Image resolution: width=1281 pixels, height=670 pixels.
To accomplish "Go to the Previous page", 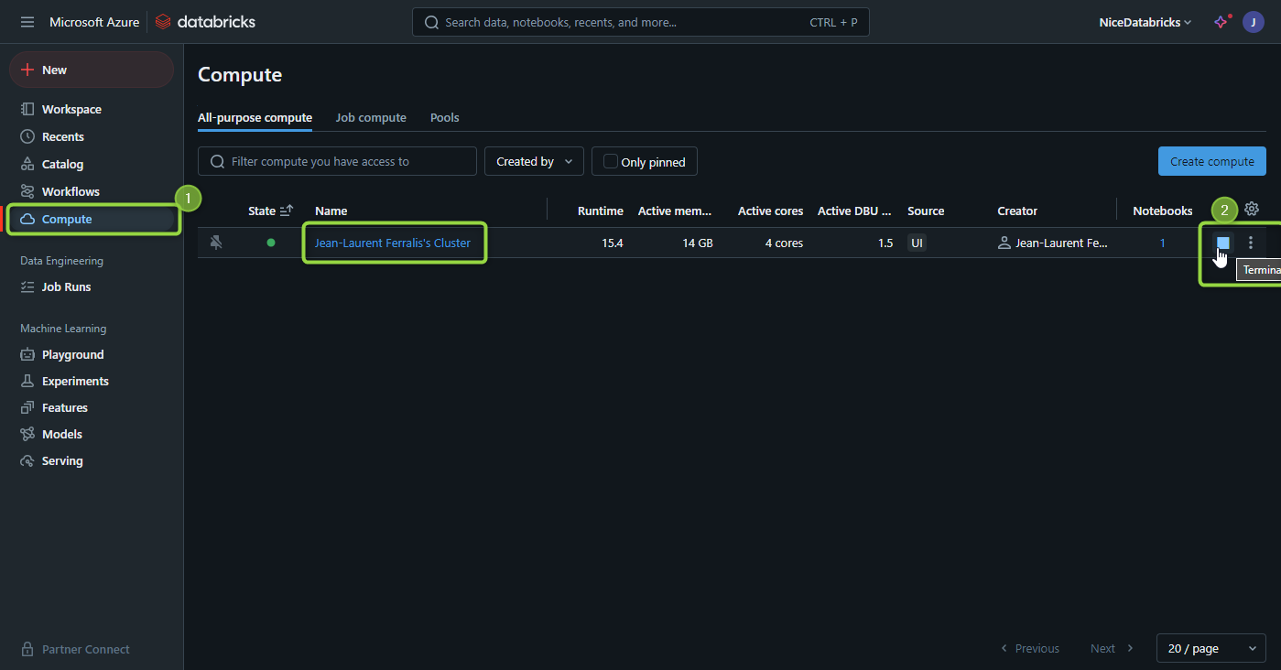I will (1030, 648).
